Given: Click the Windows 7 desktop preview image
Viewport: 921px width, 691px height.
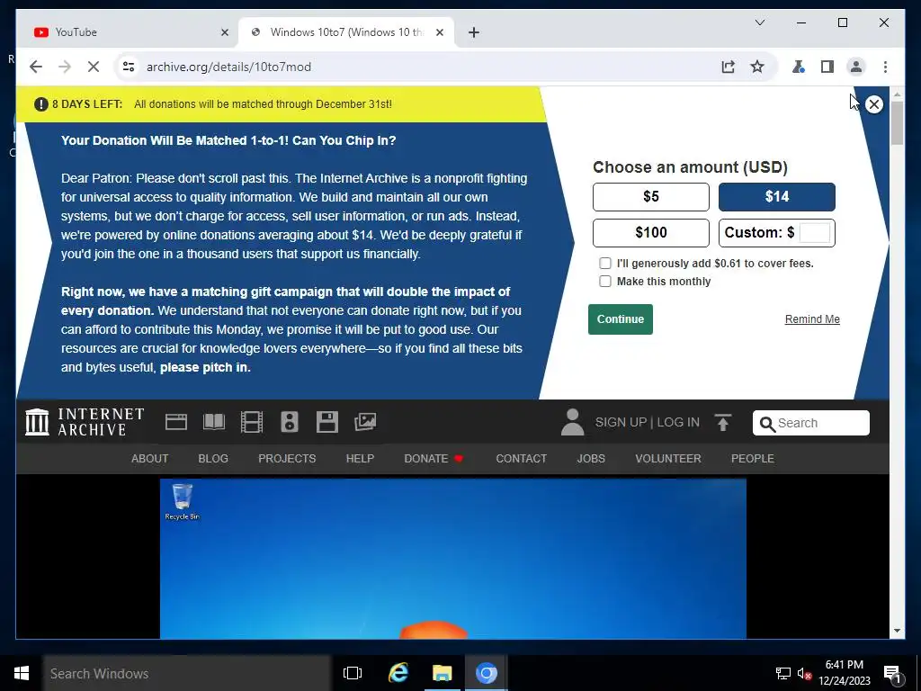Looking at the screenshot, I should pyautogui.click(x=453, y=559).
